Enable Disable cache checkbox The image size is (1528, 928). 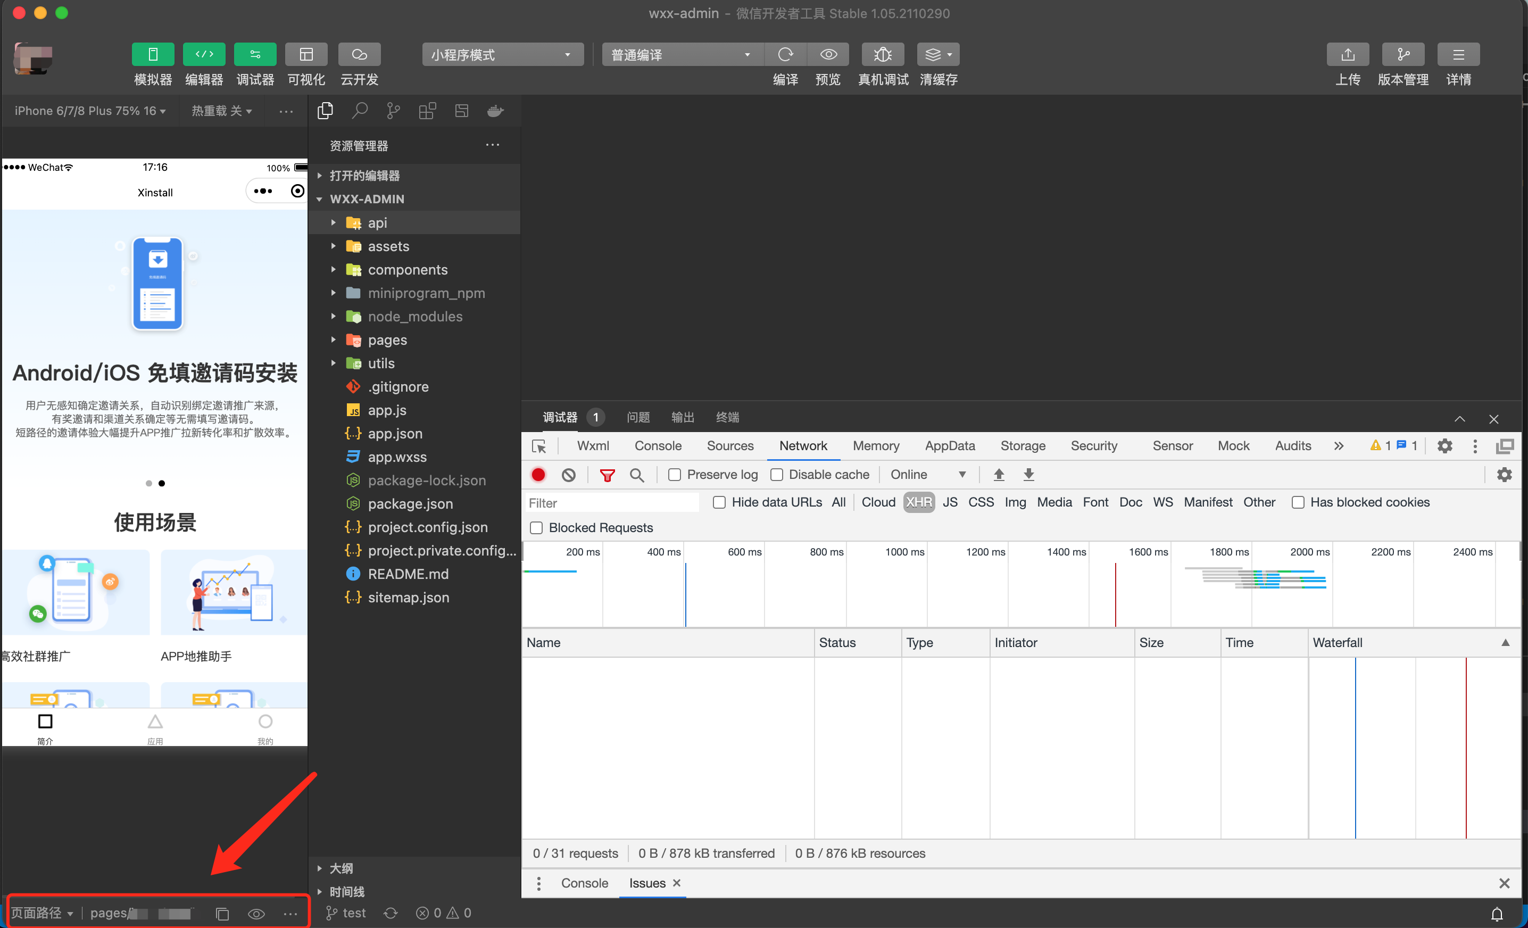[776, 475]
